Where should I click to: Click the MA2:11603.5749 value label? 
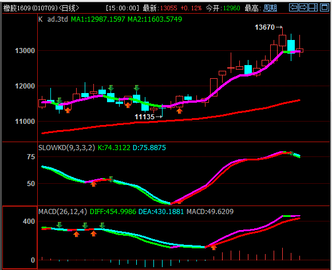point(155,19)
